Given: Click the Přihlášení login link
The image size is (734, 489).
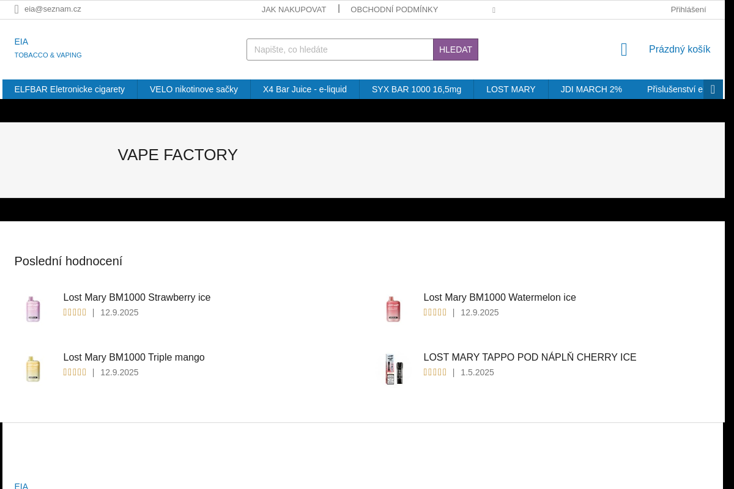Looking at the screenshot, I should [x=688, y=9].
